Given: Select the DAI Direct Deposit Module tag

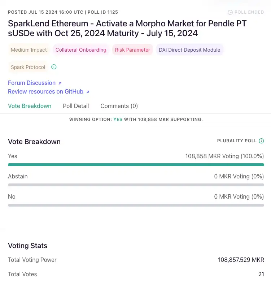Looking at the screenshot, I should (189, 50).
